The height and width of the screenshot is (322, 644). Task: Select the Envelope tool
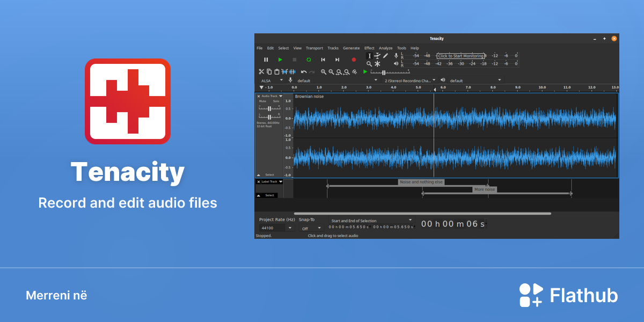pyautogui.click(x=377, y=56)
